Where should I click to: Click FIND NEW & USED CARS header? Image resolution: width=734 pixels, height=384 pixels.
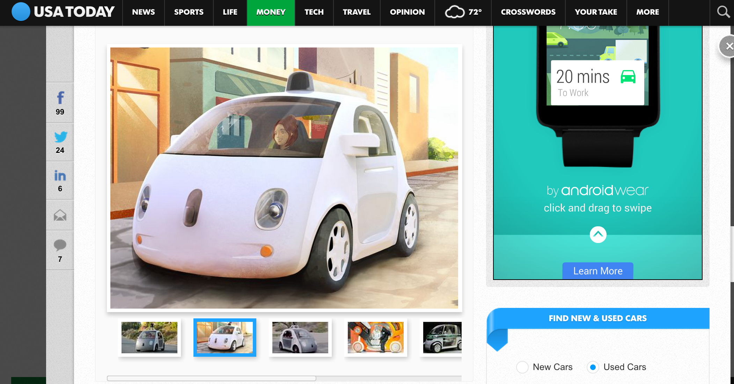597,318
